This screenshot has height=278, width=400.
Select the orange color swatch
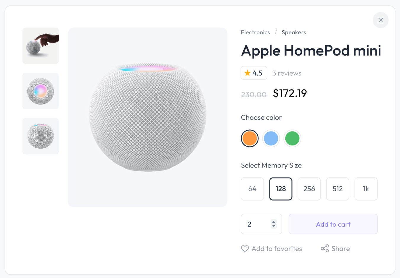pos(250,138)
